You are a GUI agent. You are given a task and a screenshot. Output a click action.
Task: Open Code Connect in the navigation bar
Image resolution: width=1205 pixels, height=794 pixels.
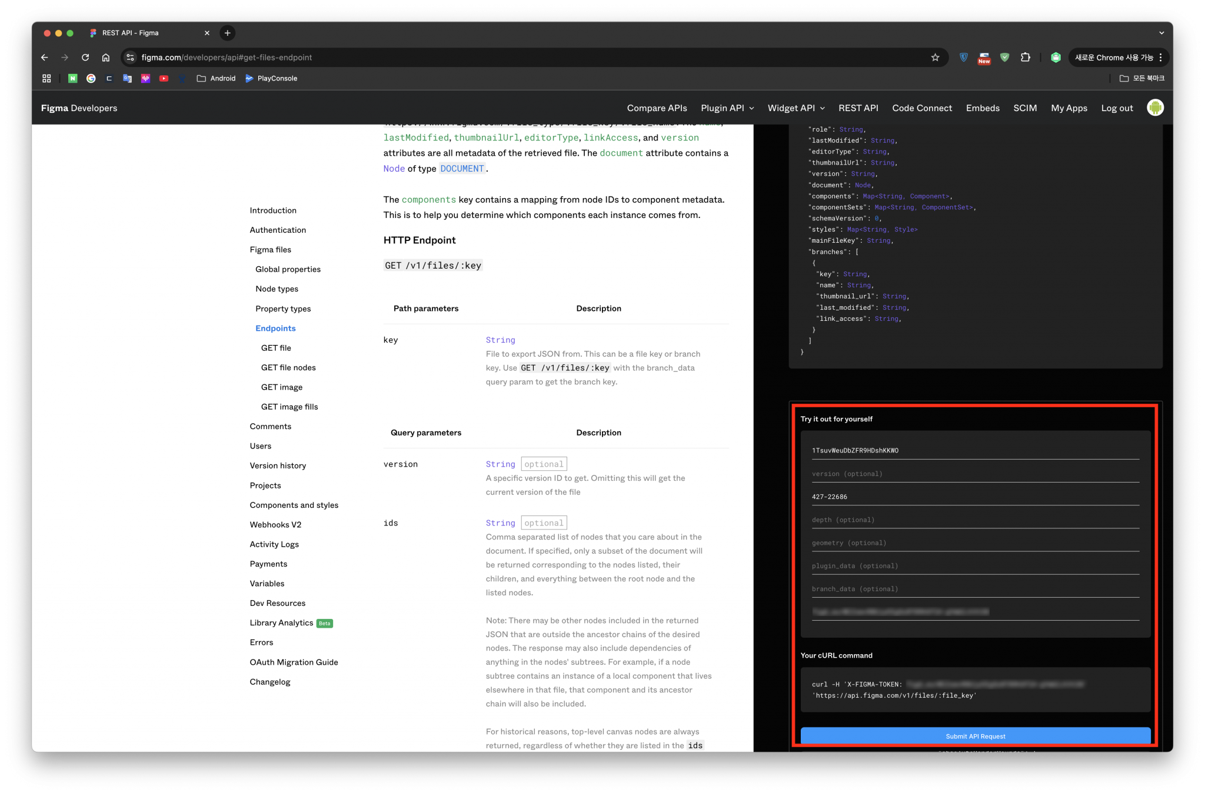click(921, 108)
